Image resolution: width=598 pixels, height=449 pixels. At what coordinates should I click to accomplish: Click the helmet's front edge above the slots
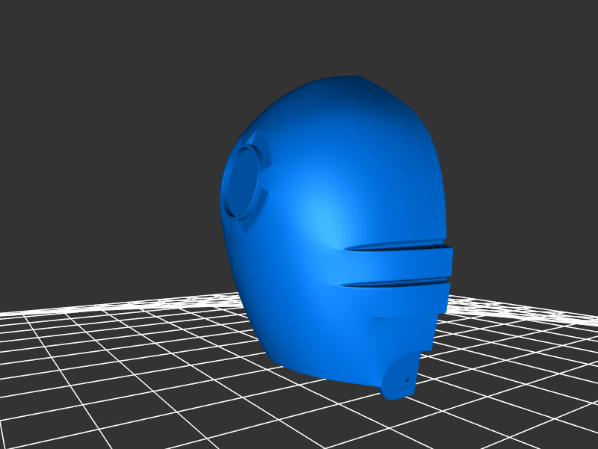pos(437,187)
